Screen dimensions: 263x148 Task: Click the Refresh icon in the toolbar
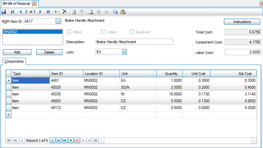[x=74, y=11]
